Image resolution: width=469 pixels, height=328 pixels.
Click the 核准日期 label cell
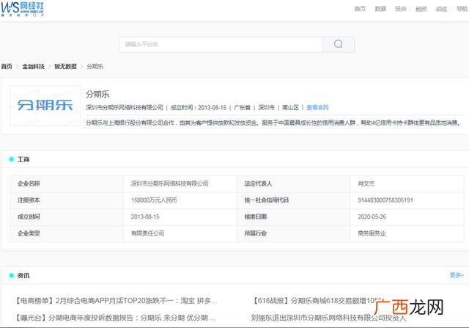pyautogui.click(x=293, y=216)
